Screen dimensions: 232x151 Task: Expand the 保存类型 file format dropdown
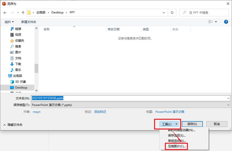point(228,105)
